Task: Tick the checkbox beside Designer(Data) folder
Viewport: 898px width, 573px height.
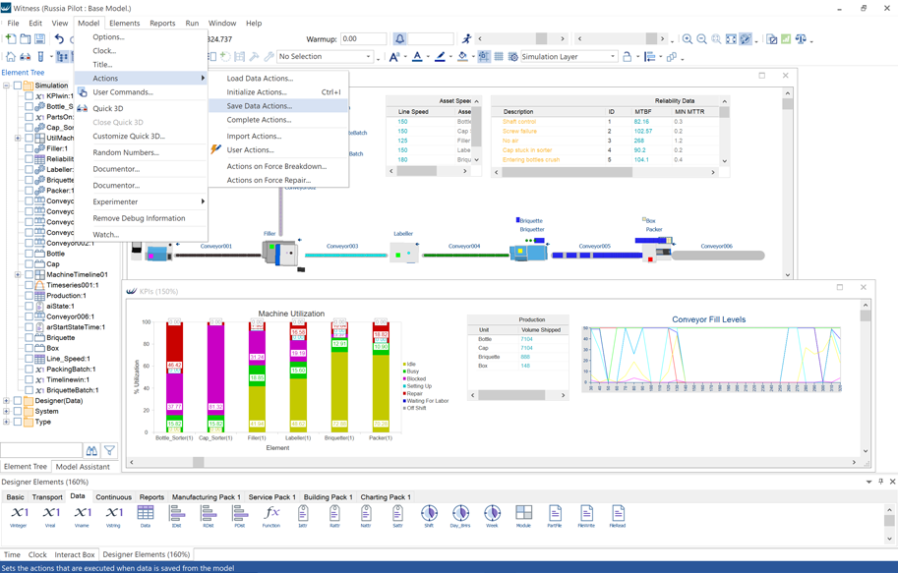Action: [x=18, y=401]
